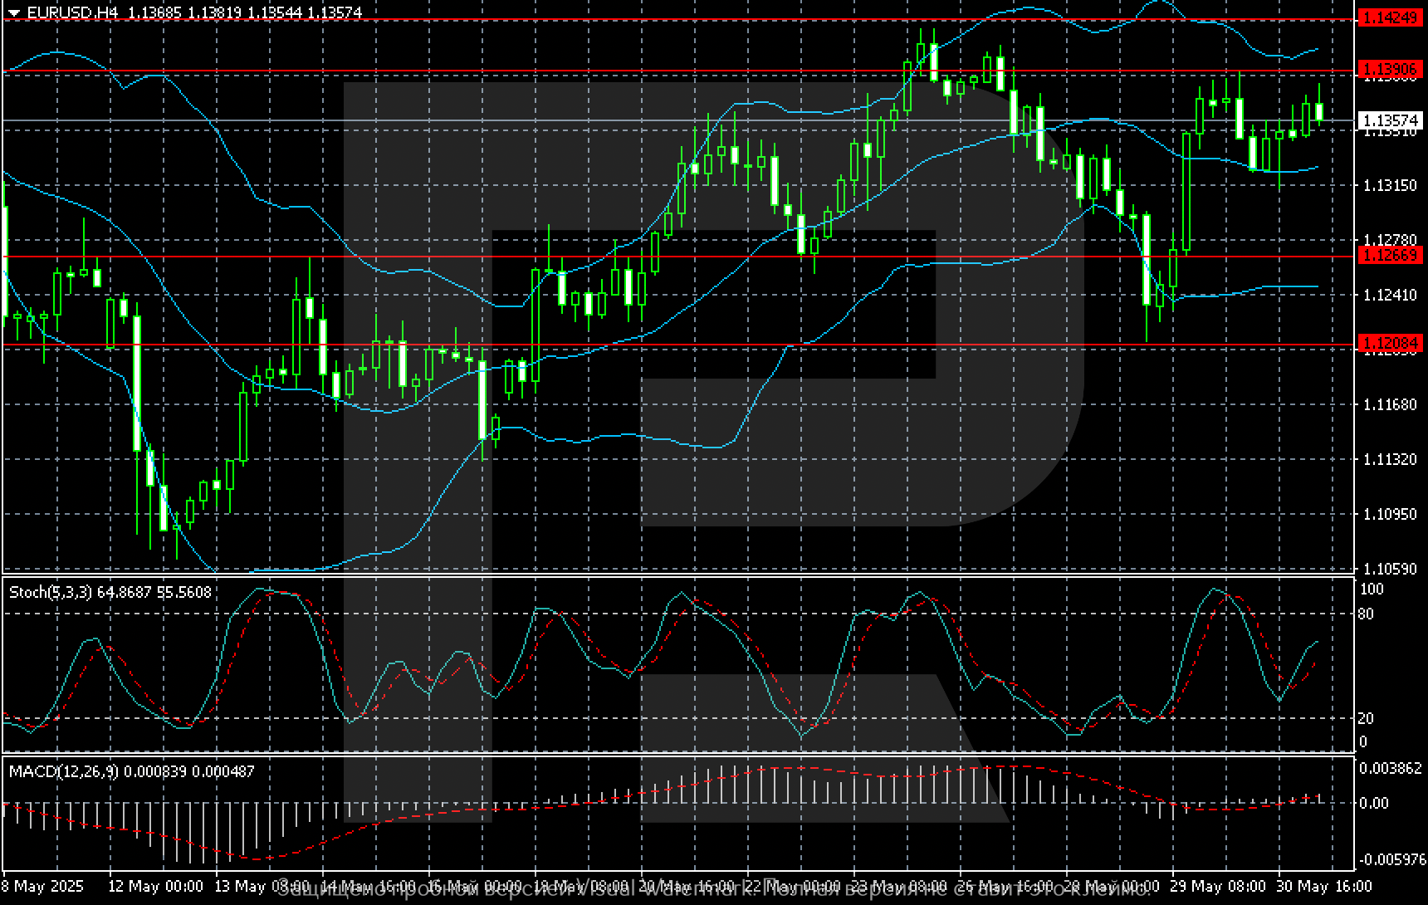This screenshot has width=1428, height=905.
Task: Select the red 1.12669 price level label
Action: click(1391, 255)
